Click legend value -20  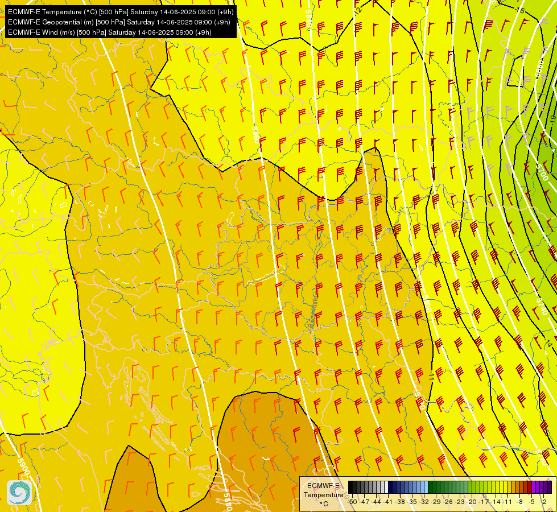472,502
